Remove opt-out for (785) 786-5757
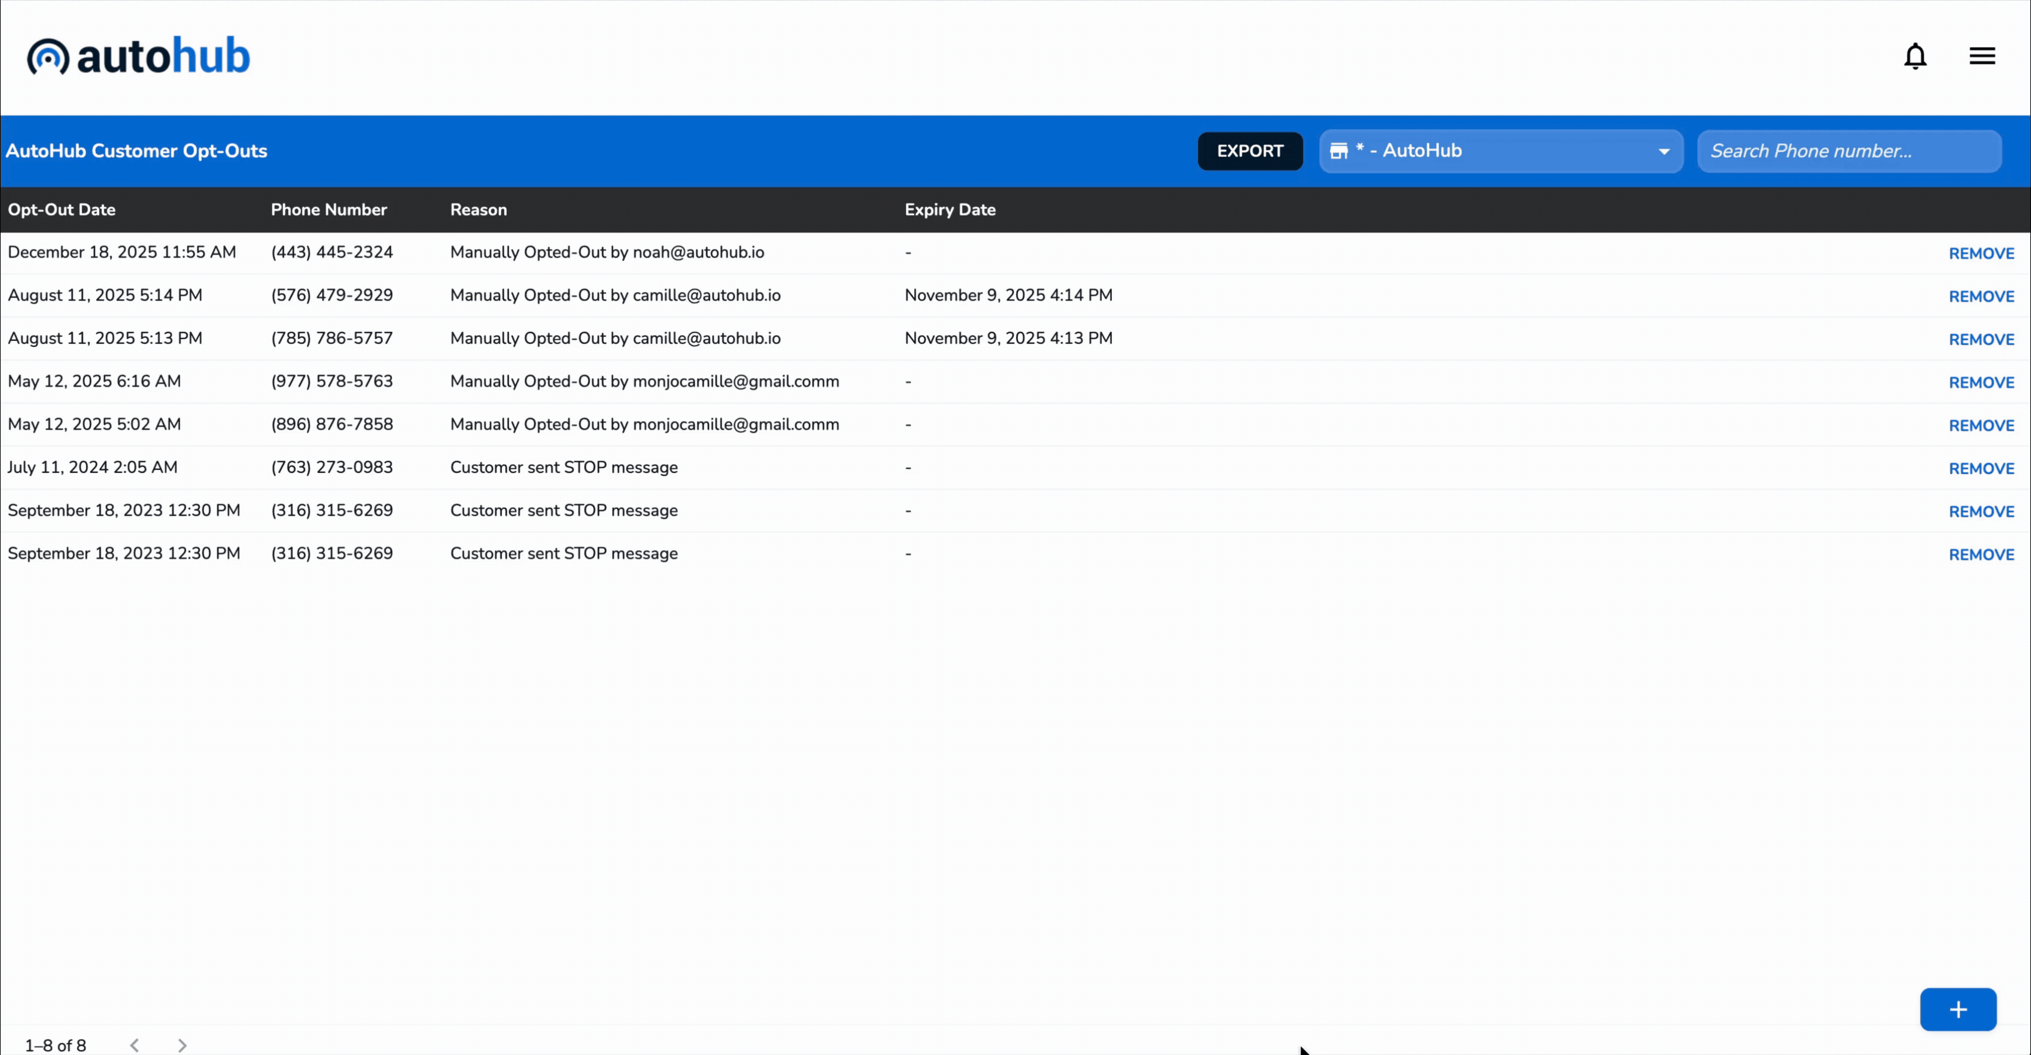 (1981, 340)
